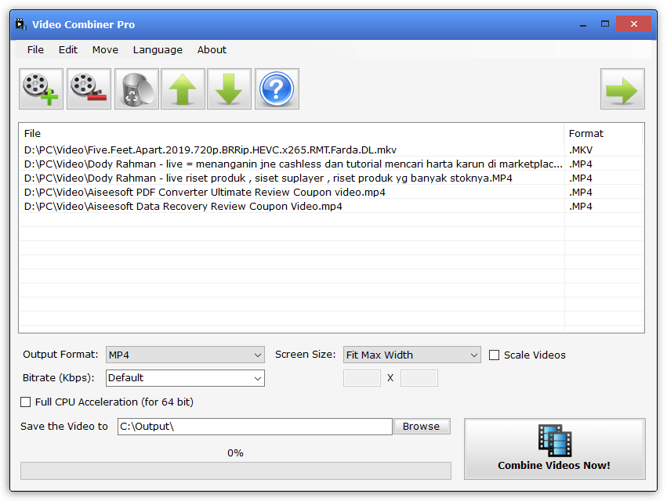The width and height of the screenshot is (667, 501).
Task: Expand the Screen Size dropdown
Action: click(x=411, y=355)
